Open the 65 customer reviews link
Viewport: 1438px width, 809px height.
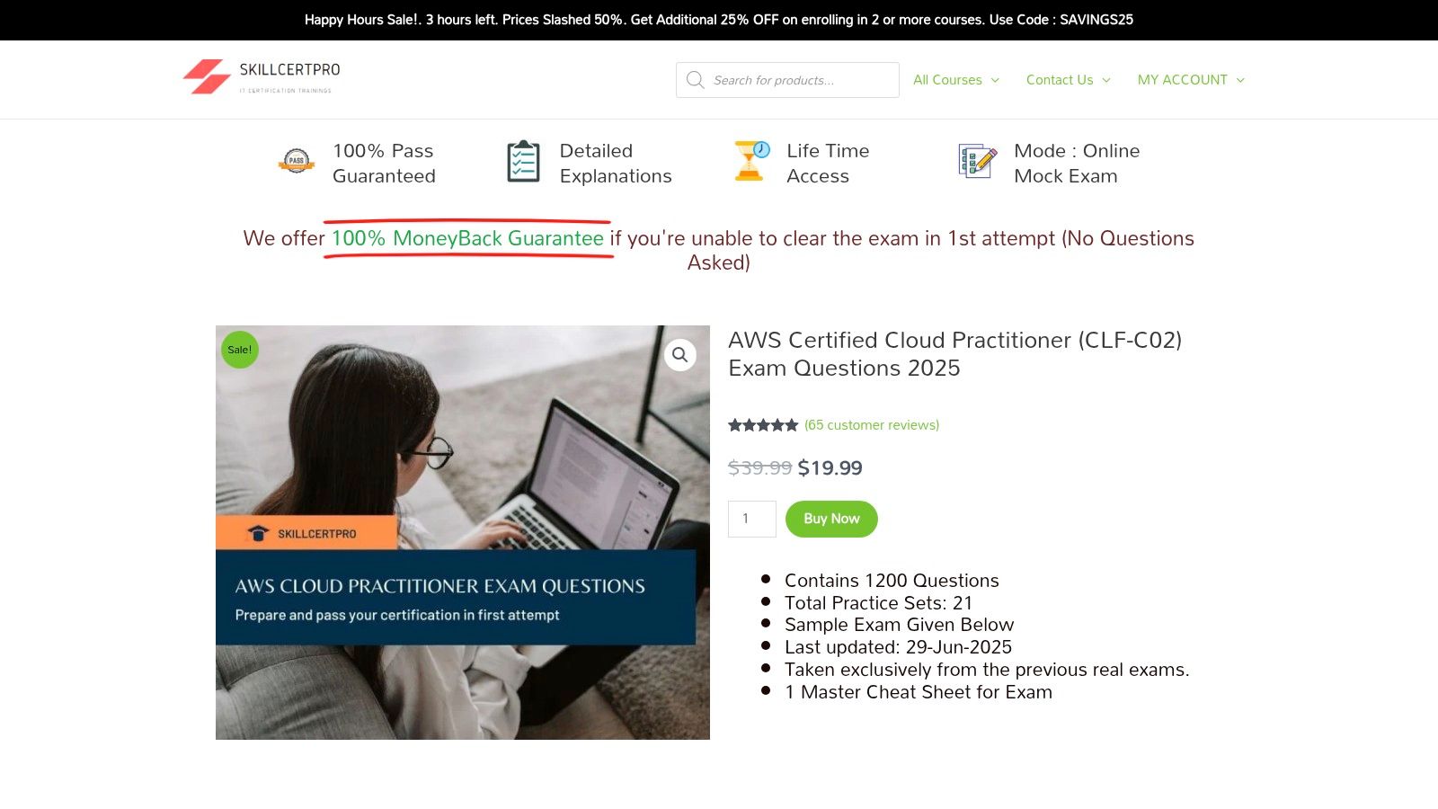click(x=871, y=425)
